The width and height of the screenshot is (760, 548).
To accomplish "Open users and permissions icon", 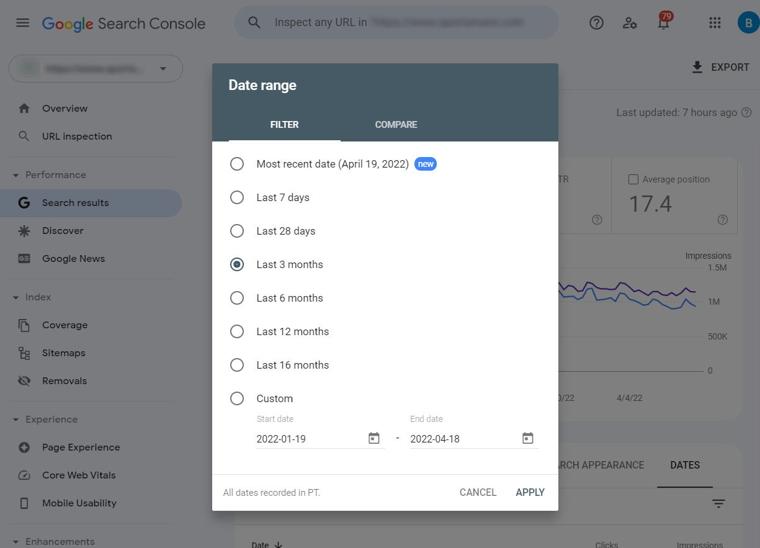I will 630,23.
